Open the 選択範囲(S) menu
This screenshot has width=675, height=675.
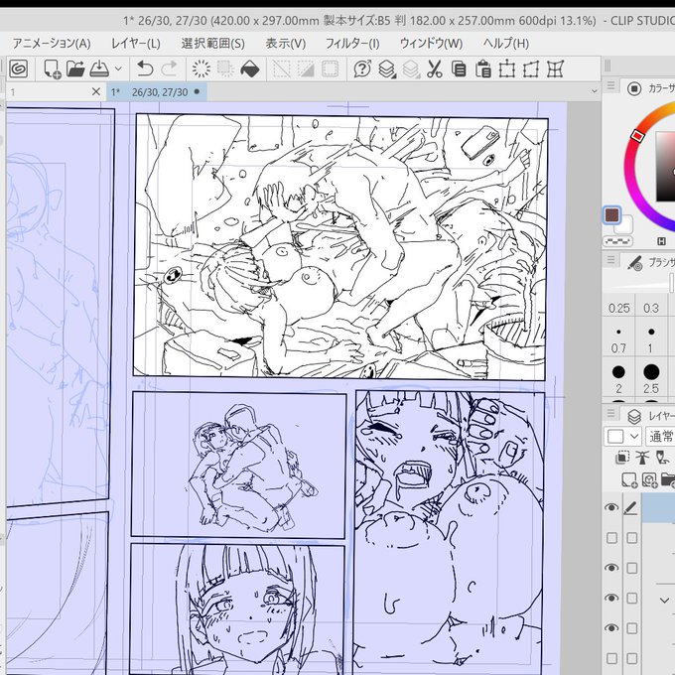[x=212, y=44]
